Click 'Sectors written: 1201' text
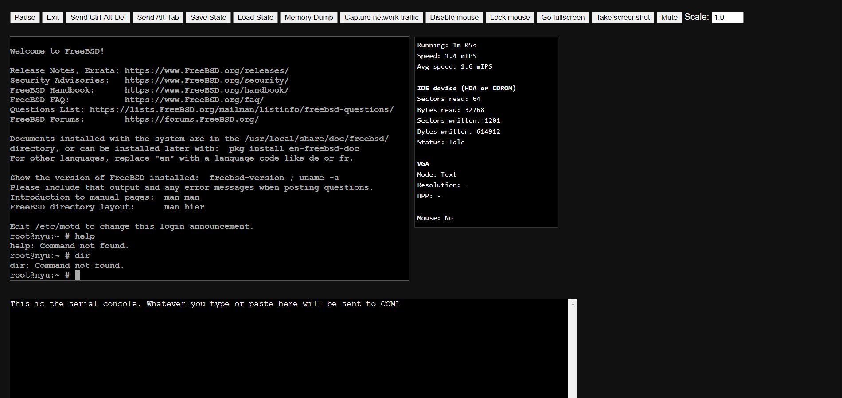Image resolution: width=842 pixels, height=398 pixels. (459, 120)
